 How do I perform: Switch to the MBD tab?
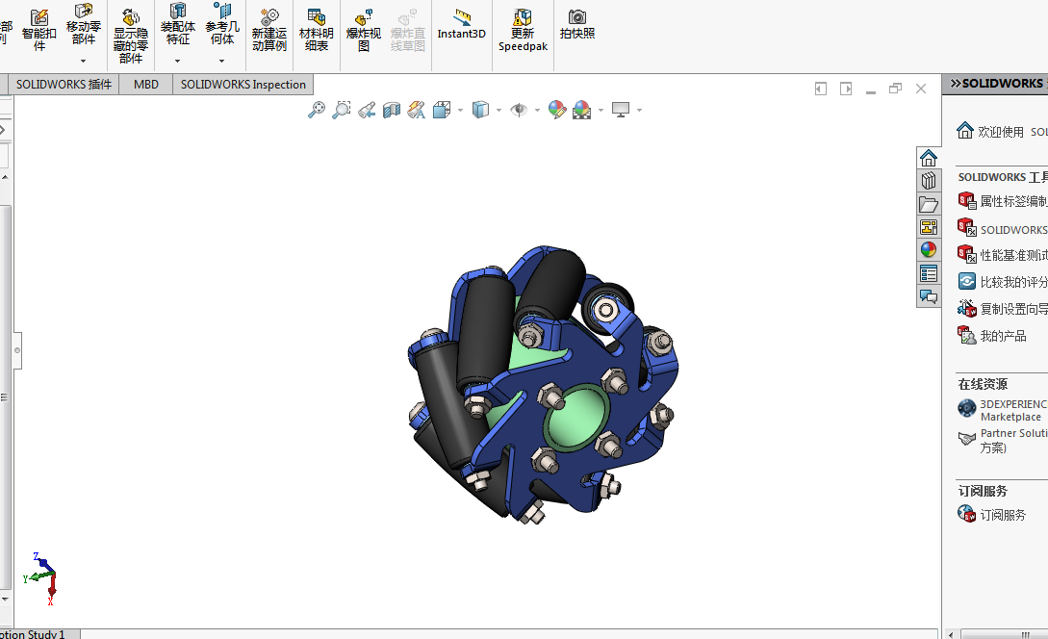pos(146,85)
